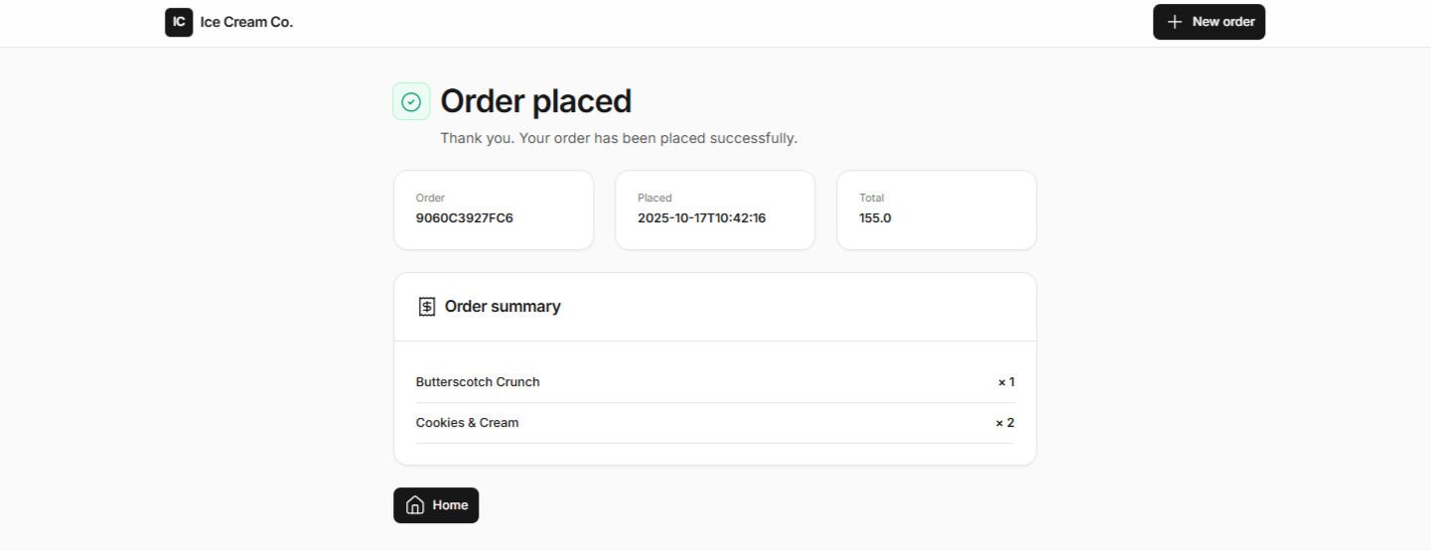Click the IC logo icon
Viewport: 1431px width, 551px height.
tap(179, 22)
